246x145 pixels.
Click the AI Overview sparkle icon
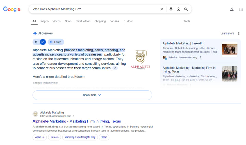tap(35, 33)
